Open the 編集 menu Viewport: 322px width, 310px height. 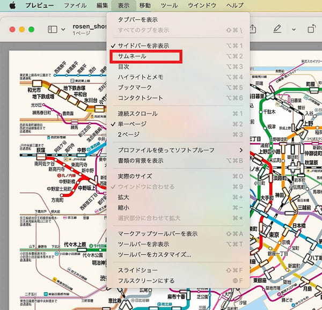point(102,5)
